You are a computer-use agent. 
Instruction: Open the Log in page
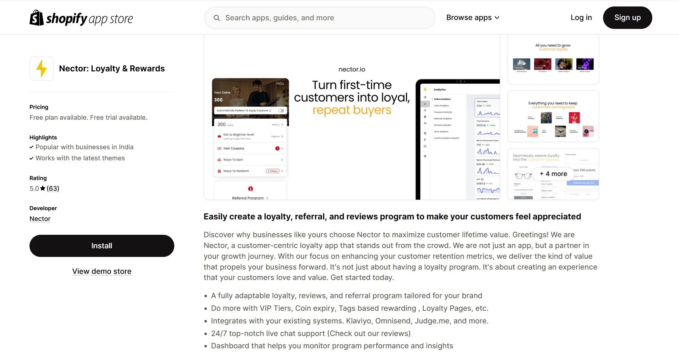(x=581, y=18)
